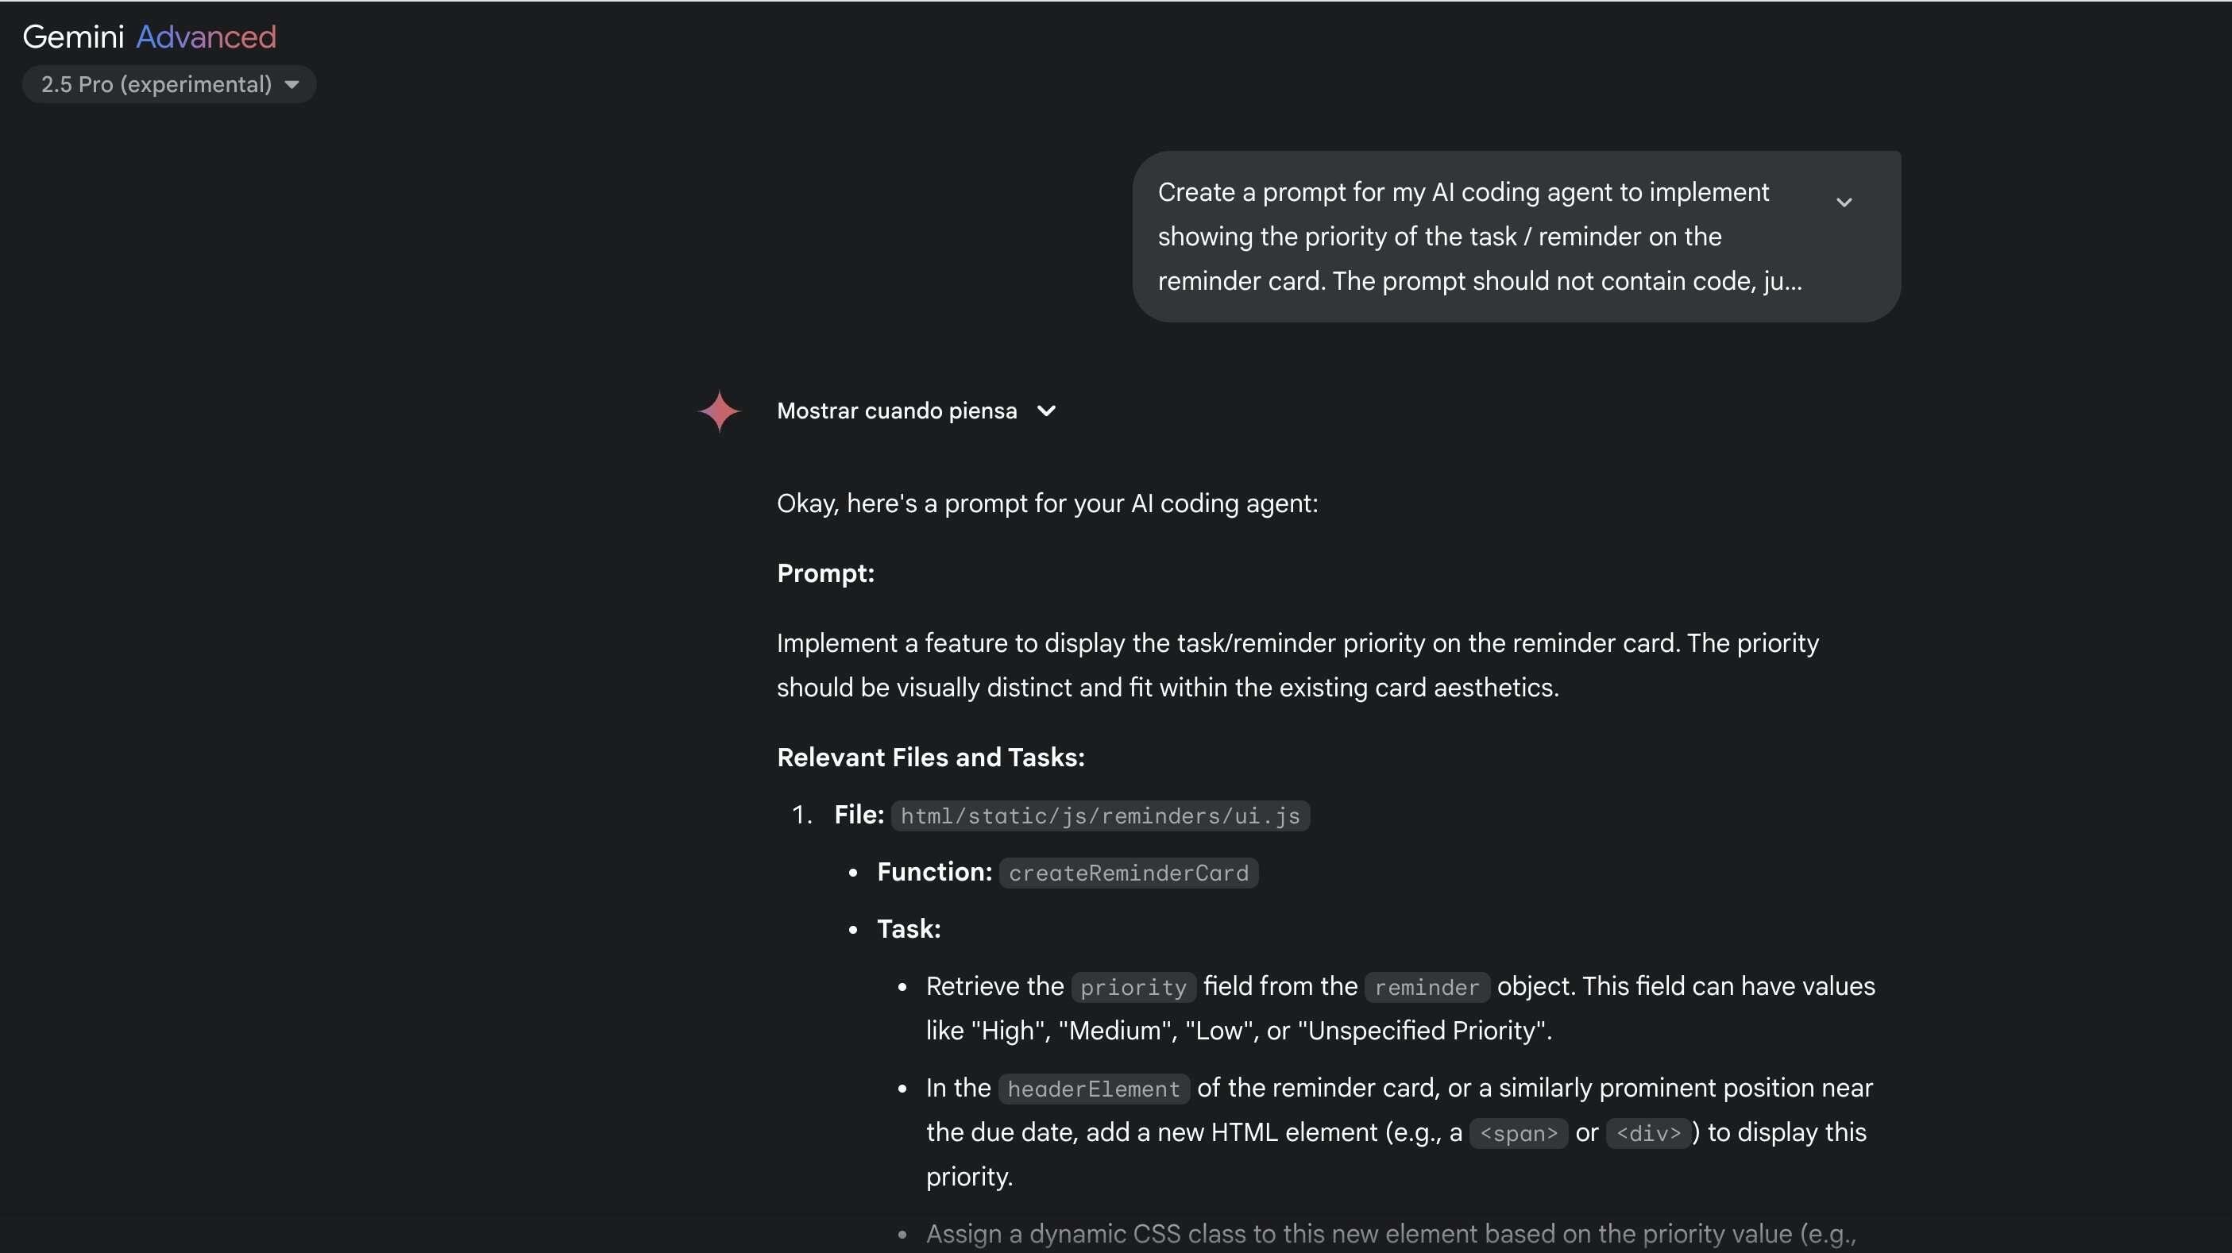Click the bold Function: label
This screenshot has height=1253, width=2232.
934,872
